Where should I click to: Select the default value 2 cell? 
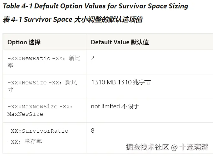tap(93, 58)
